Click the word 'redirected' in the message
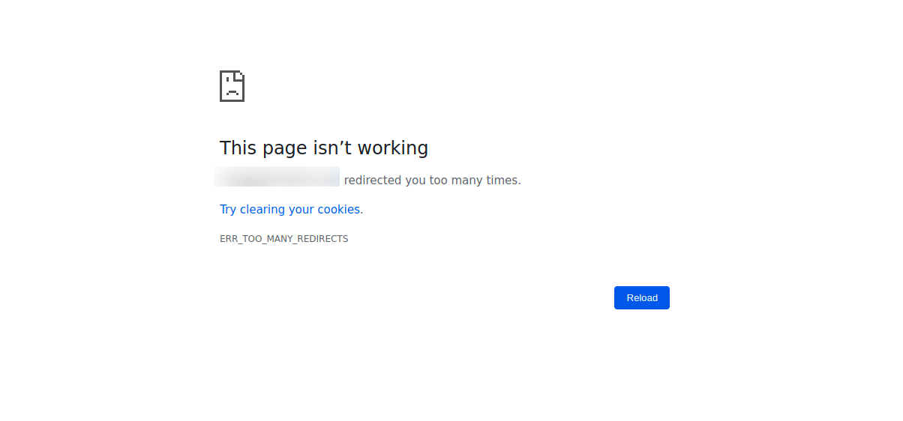 tap(373, 181)
